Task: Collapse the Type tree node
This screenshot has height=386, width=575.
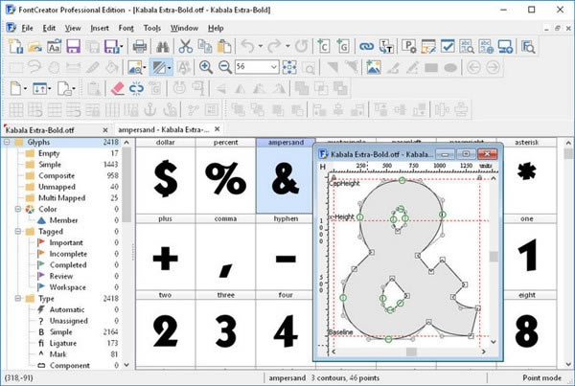Action: point(18,299)
